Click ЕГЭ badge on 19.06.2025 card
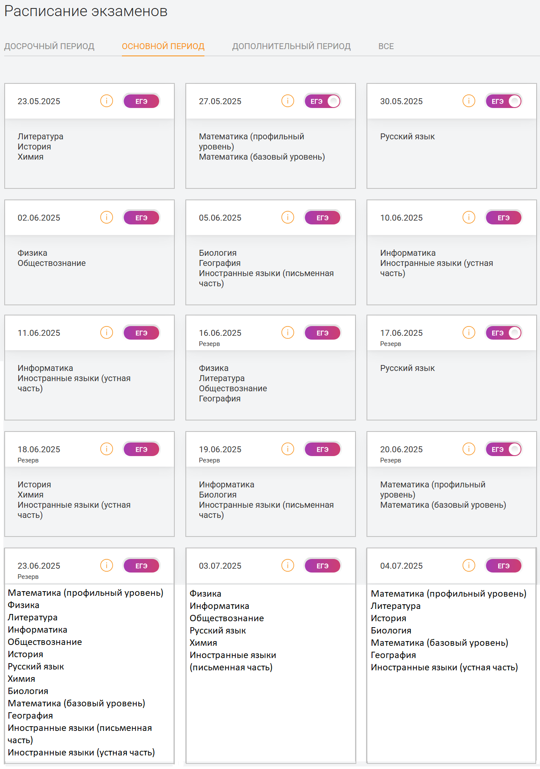The image size is (540, 769). point(322,449)
